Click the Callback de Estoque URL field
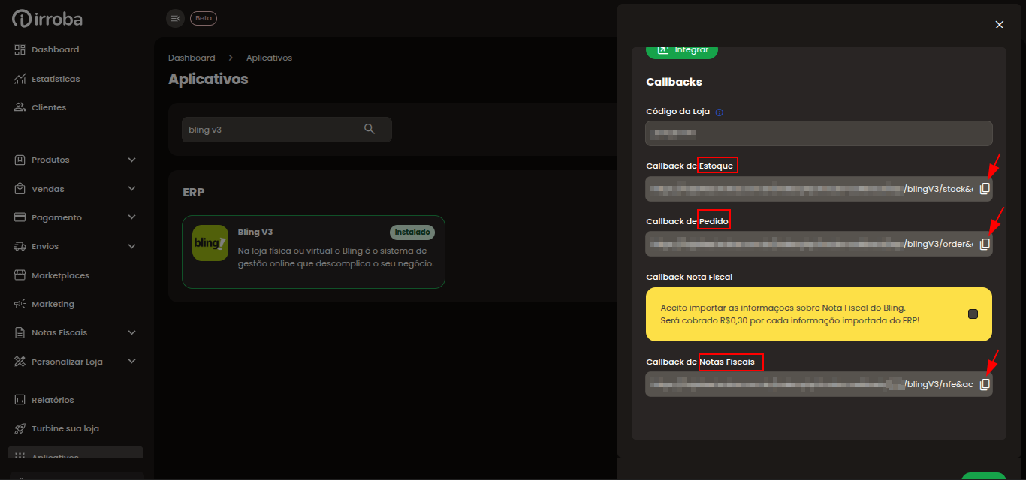The height and width of the screenshot is (480, 1026). [819, 189]
